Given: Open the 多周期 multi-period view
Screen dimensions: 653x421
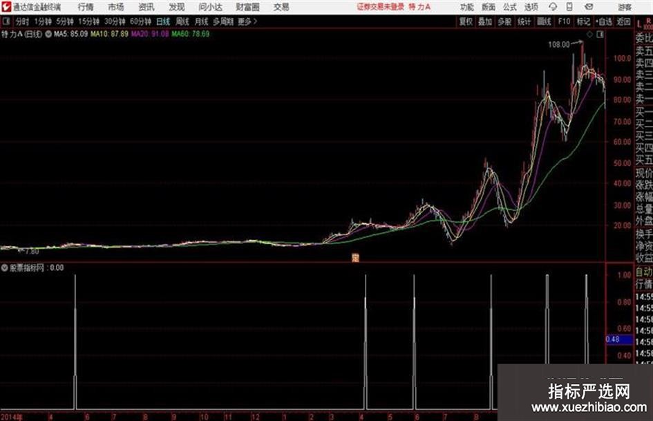Looking at the screenshot, I should coord(223,21).
